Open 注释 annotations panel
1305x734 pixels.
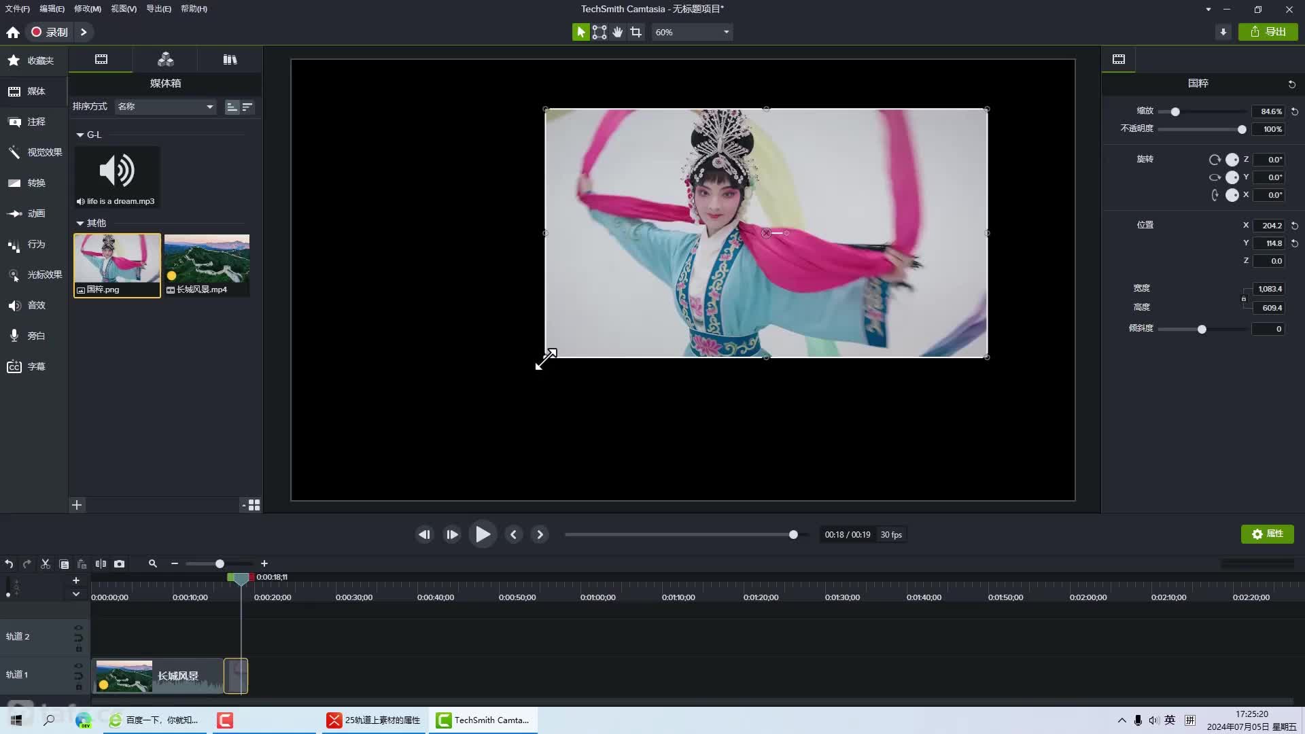pyautogui.click(x=34, y=122)
